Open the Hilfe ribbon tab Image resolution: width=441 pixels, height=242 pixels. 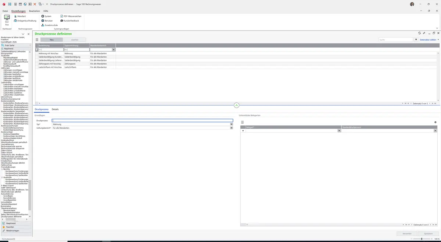[46, 11]
